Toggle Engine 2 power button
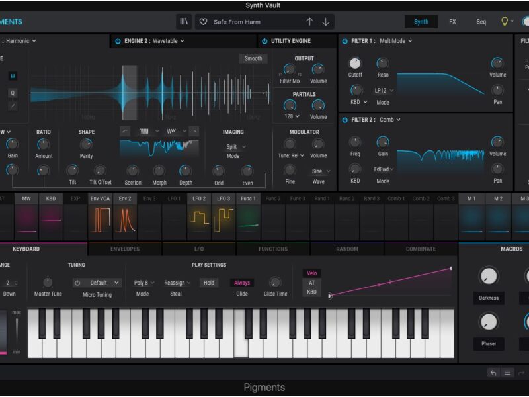The image size is (529, 397). pyautogui.click(x=118, y=41)
